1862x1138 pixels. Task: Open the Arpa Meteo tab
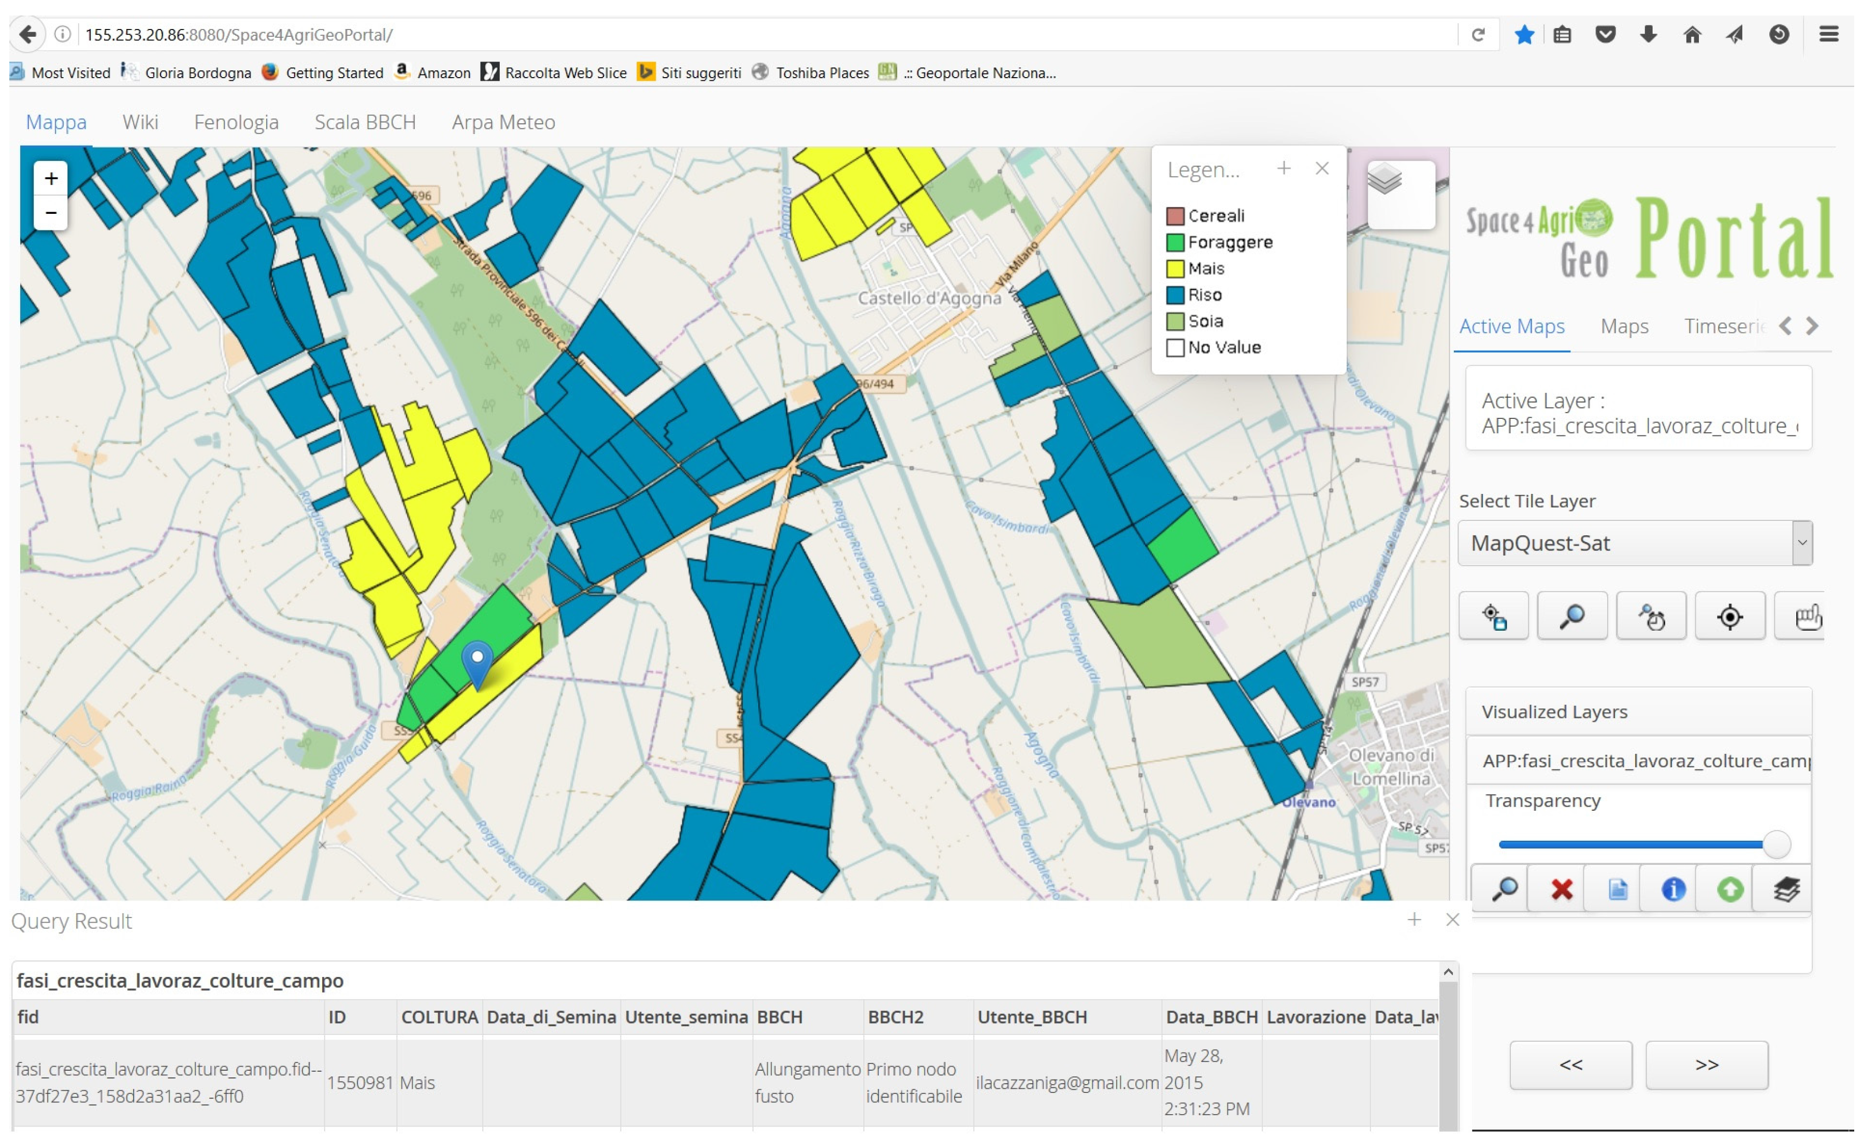tap(503, 122)
